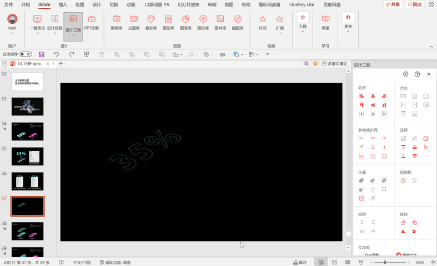Open the 插图库 illustration library

click(238, 22)
